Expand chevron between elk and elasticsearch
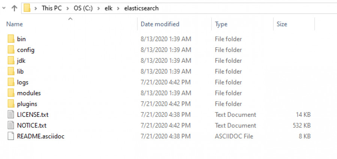This screenshot has width=337, height=159. point(120,8)
